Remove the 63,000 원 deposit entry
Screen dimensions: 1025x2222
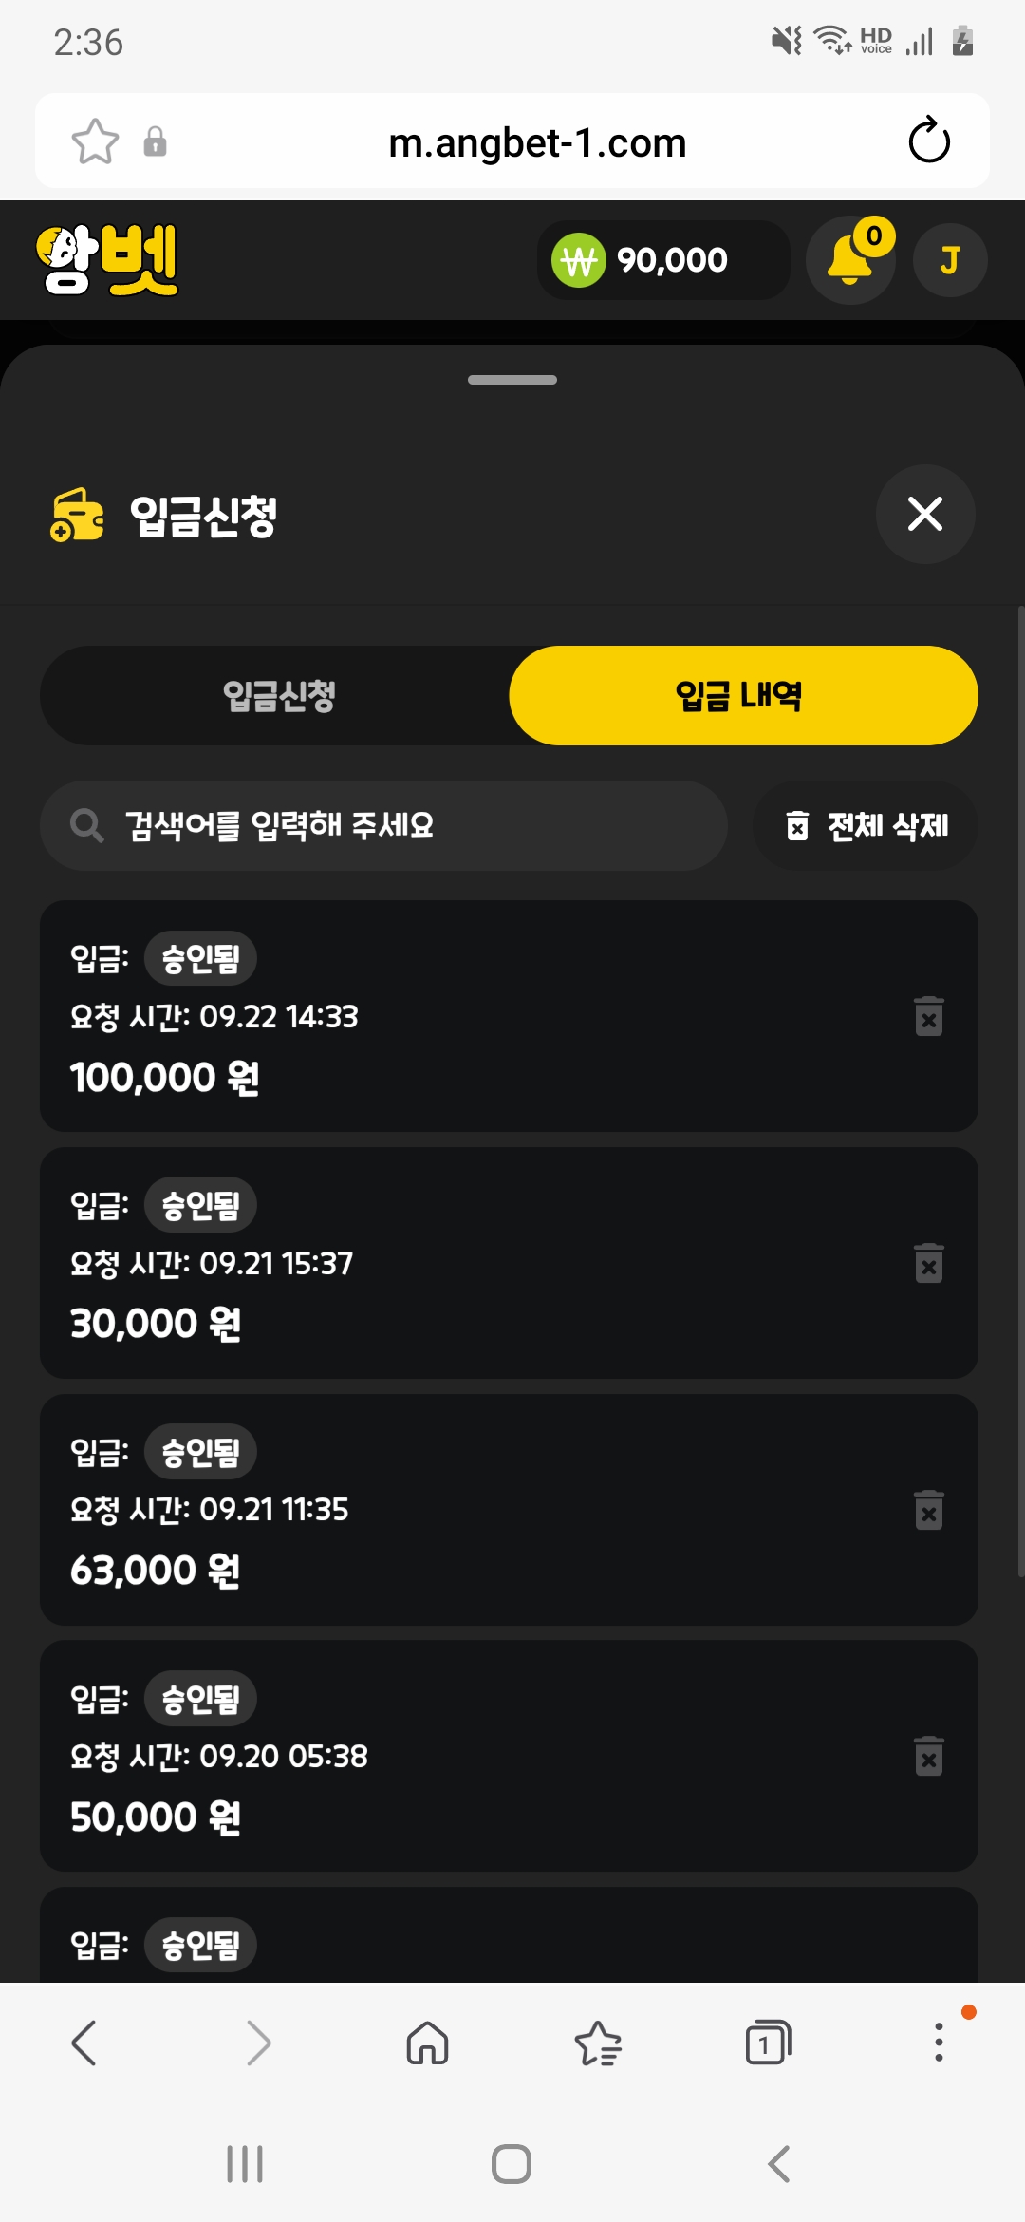click(x=929, y=1510)
